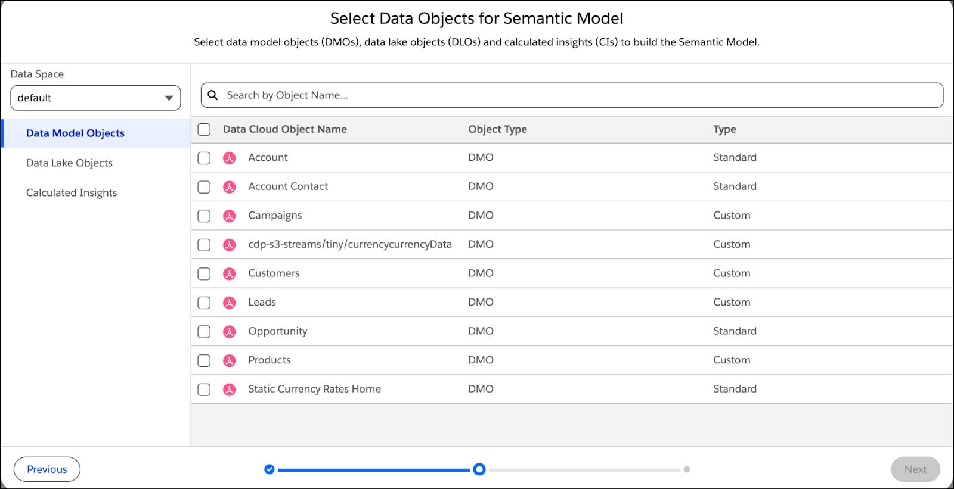Click the Products object icon
954x489 pixels.
tap(230, 360)
